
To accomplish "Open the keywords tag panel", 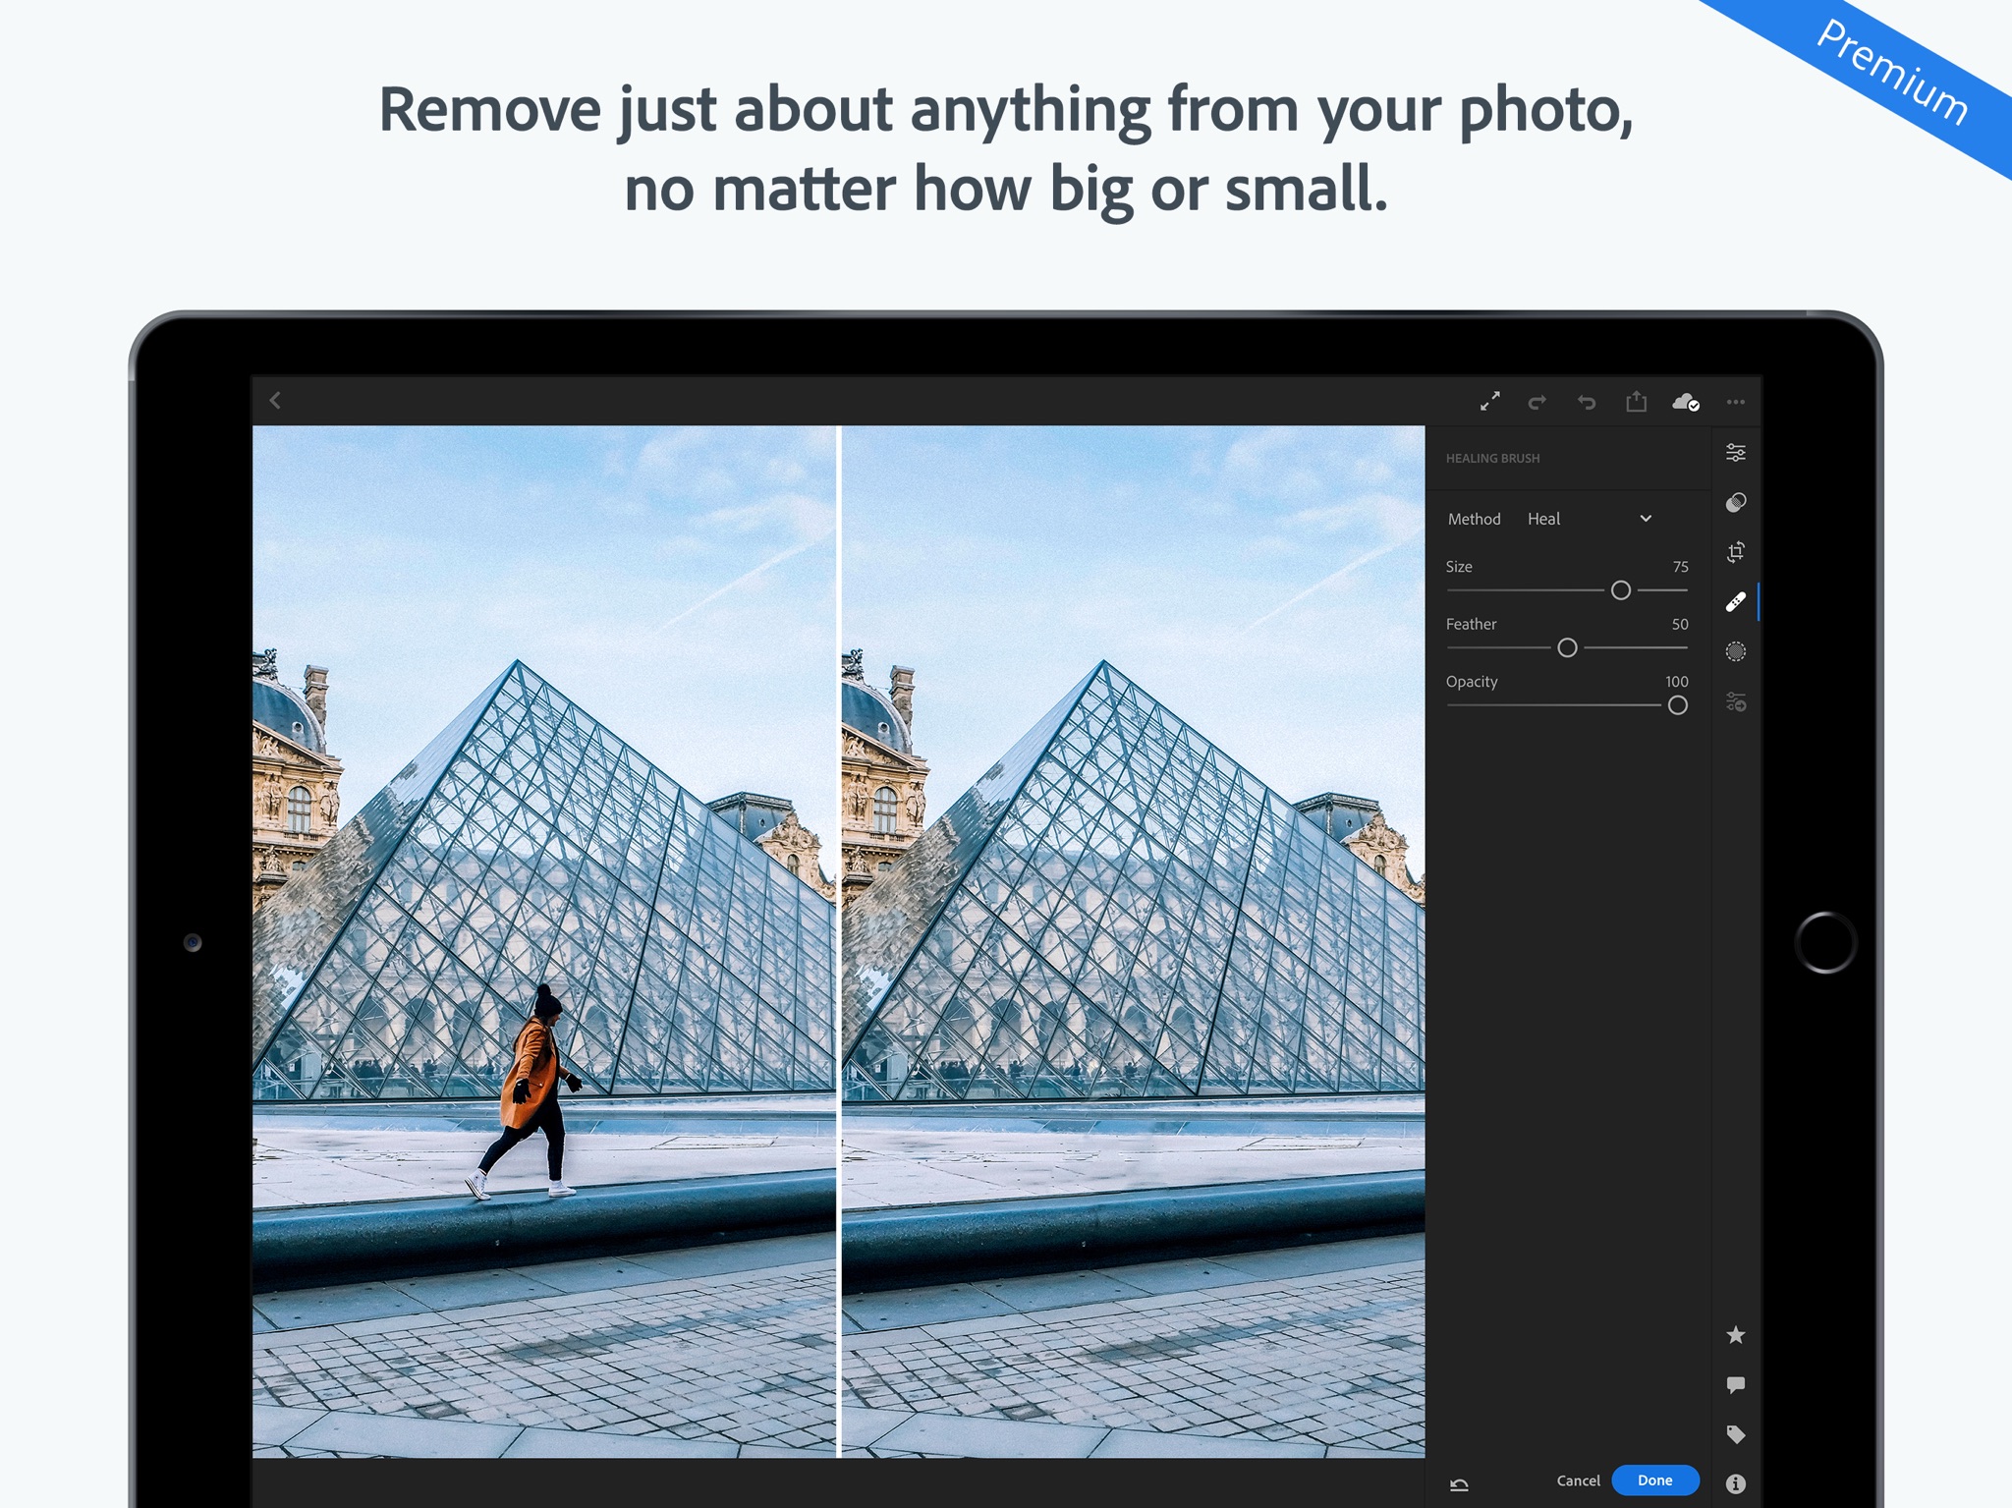I will (x=1736, y=1434).
